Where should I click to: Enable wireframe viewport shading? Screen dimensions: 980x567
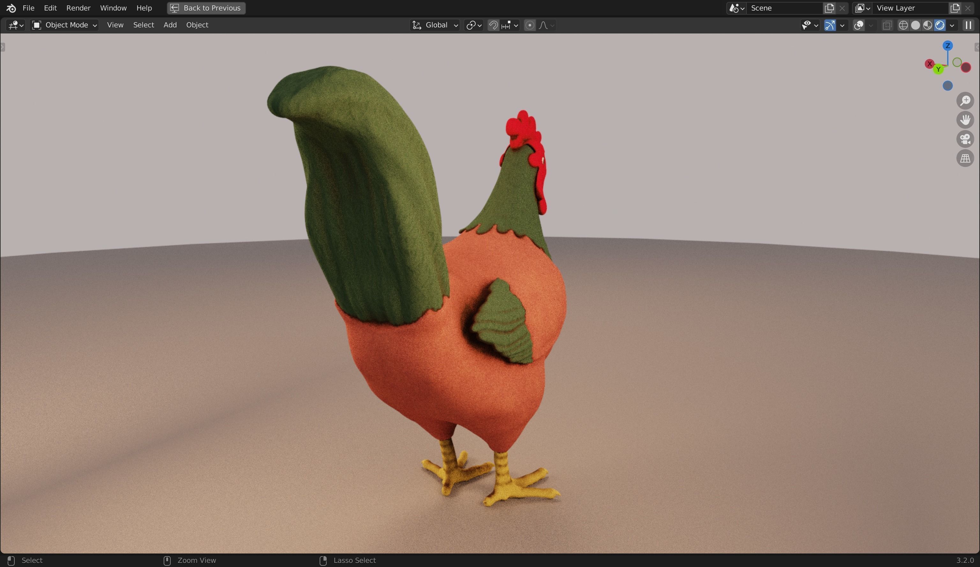[903, 25]
